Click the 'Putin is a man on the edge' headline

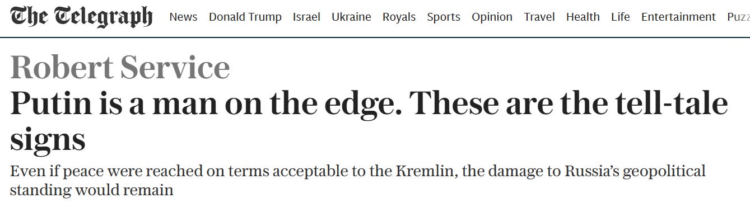click(369, 121)
